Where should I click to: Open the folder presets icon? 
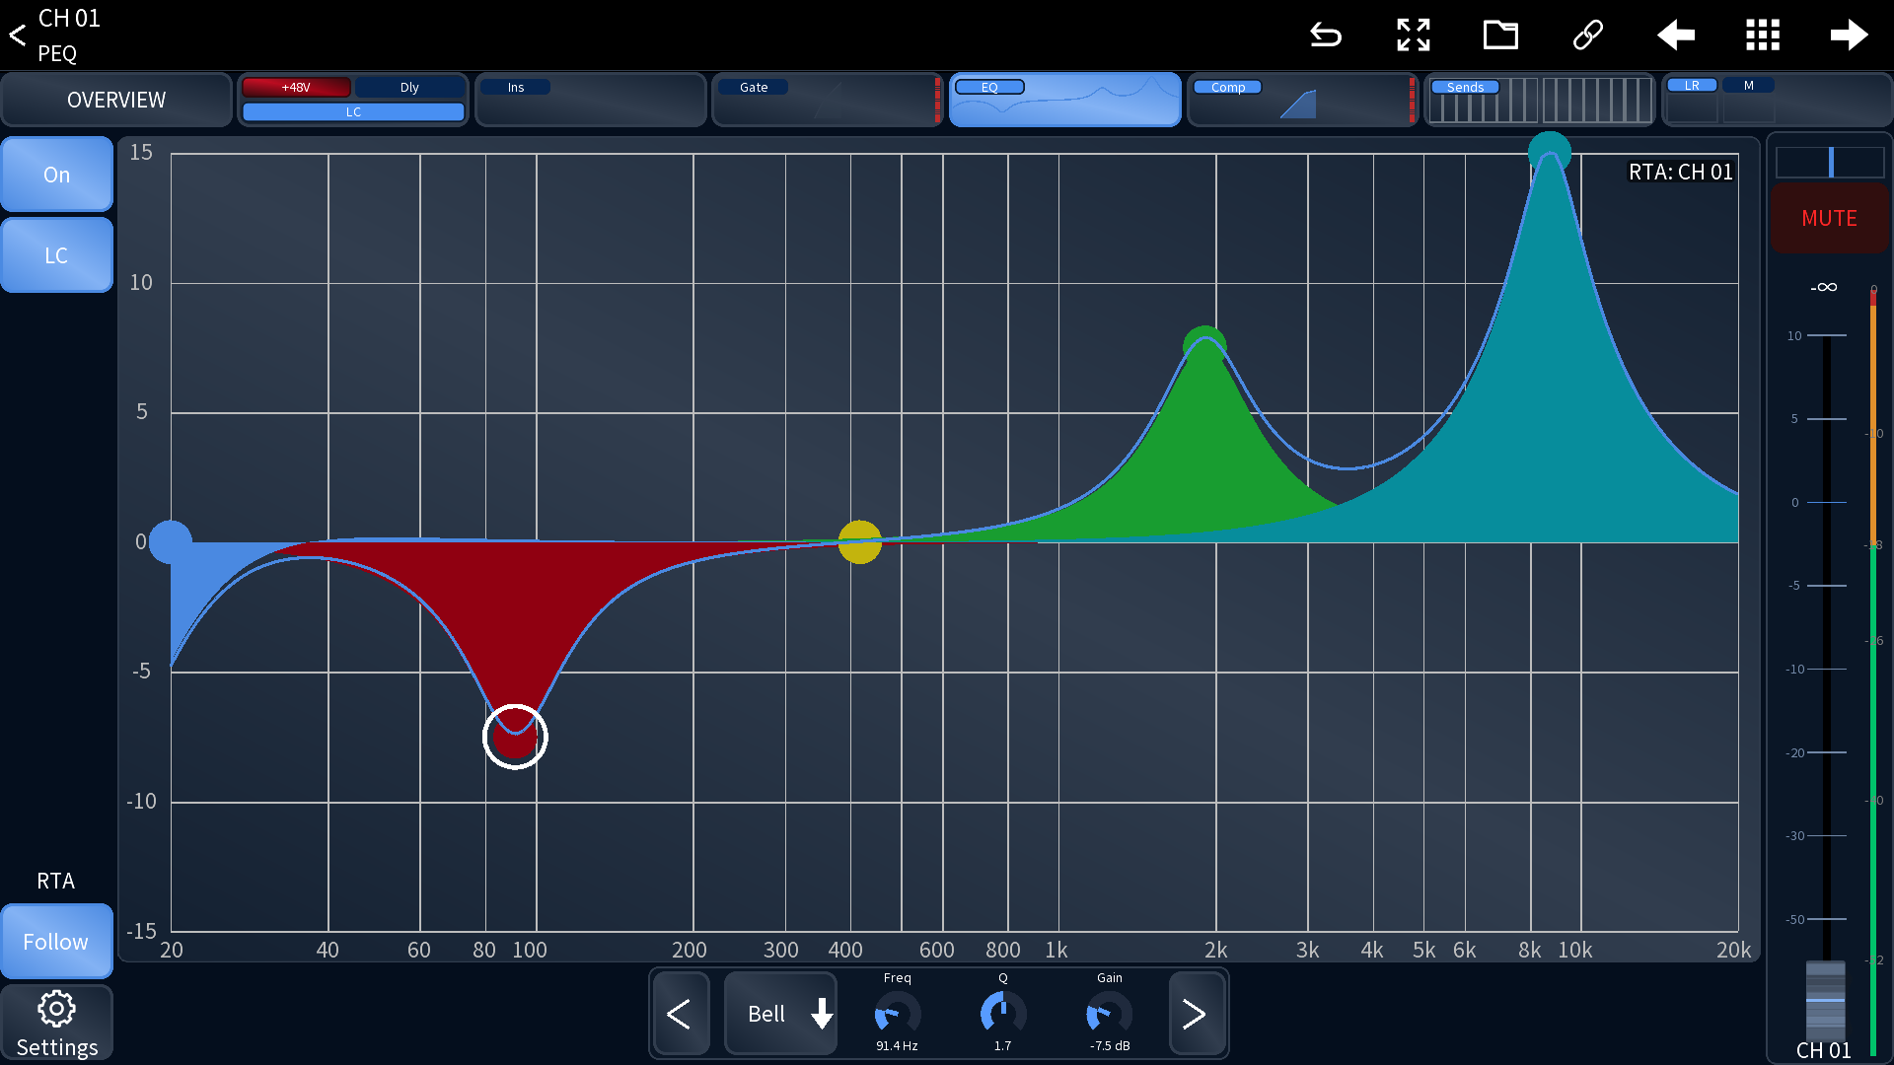point(1500,35)
